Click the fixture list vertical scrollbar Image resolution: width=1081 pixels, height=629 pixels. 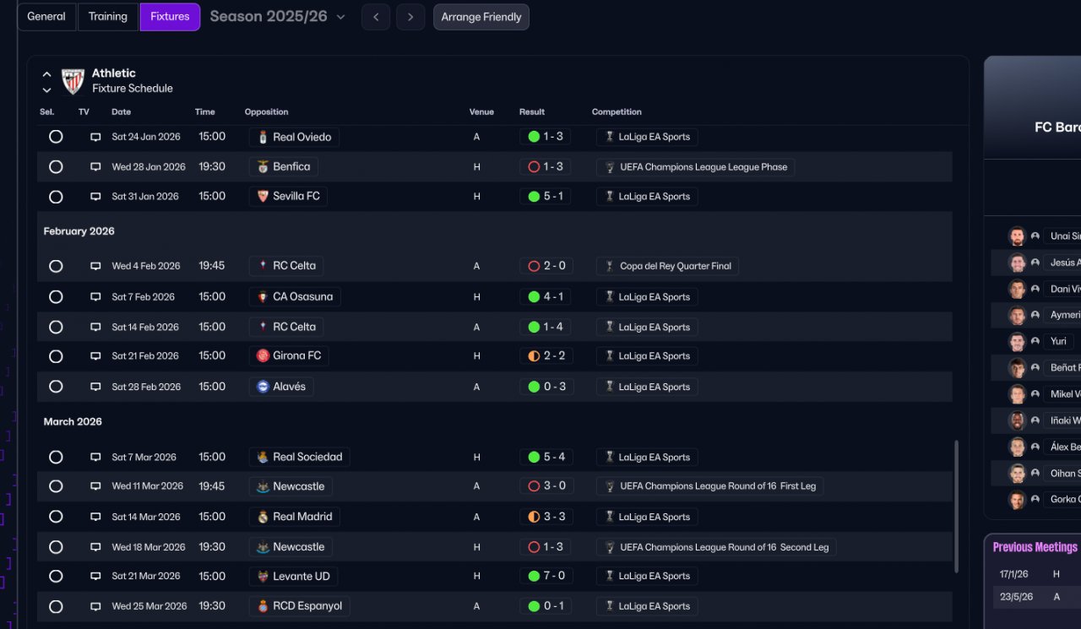pyautogui.click(x=957, y=507)
